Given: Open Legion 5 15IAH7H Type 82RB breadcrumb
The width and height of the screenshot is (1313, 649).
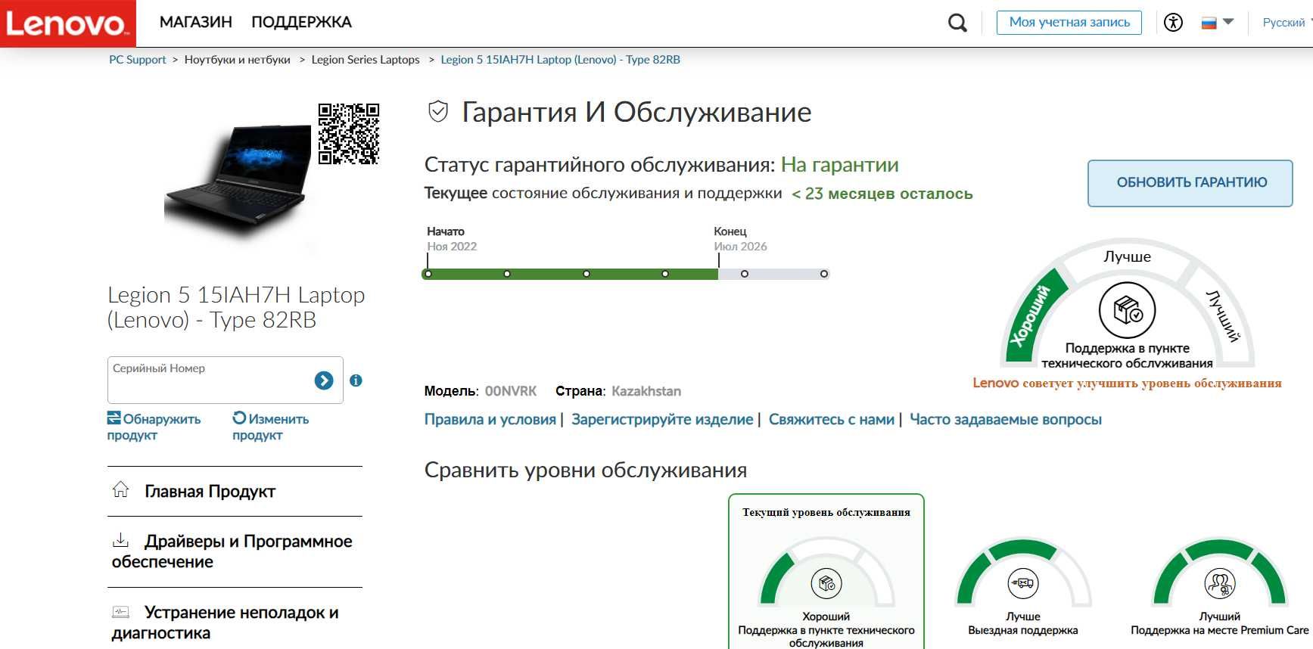Looking at the screenshot, I should point(560,60).
